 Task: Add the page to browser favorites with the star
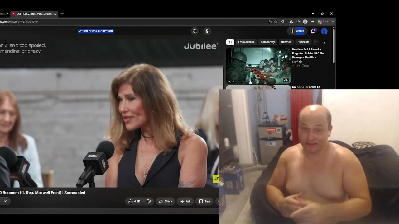point(276,22)
